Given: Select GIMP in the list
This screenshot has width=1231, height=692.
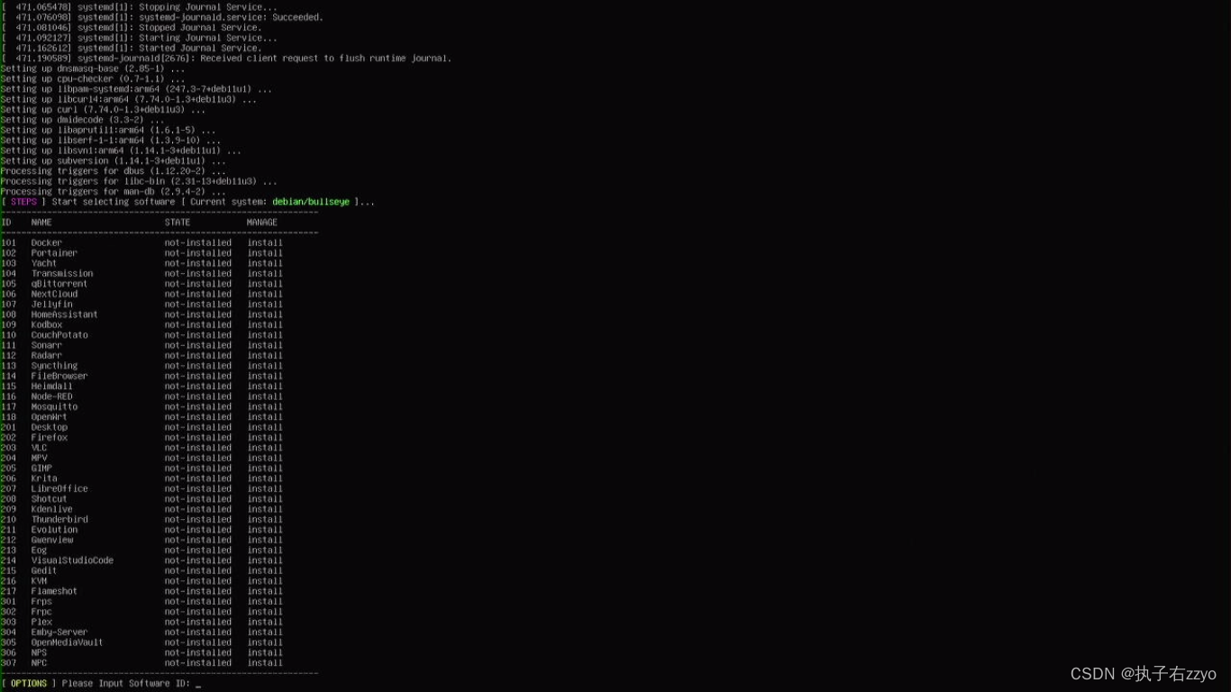Looking at the screenshot, I should (x=41, y=469).
